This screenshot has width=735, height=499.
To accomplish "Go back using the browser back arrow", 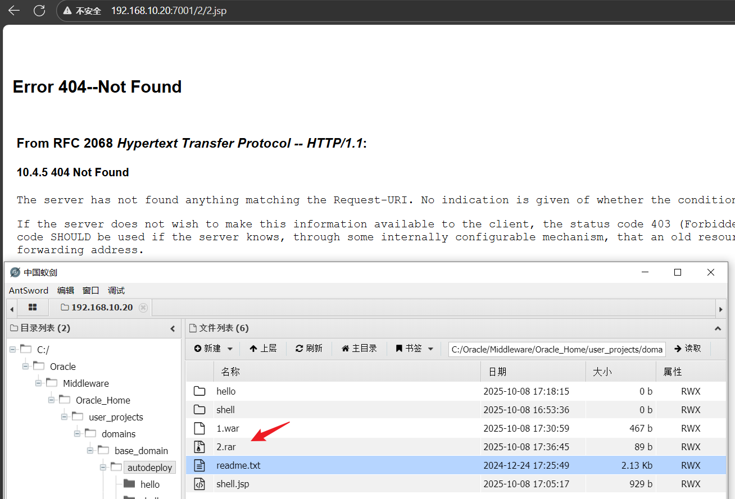I will coord(13,11).
